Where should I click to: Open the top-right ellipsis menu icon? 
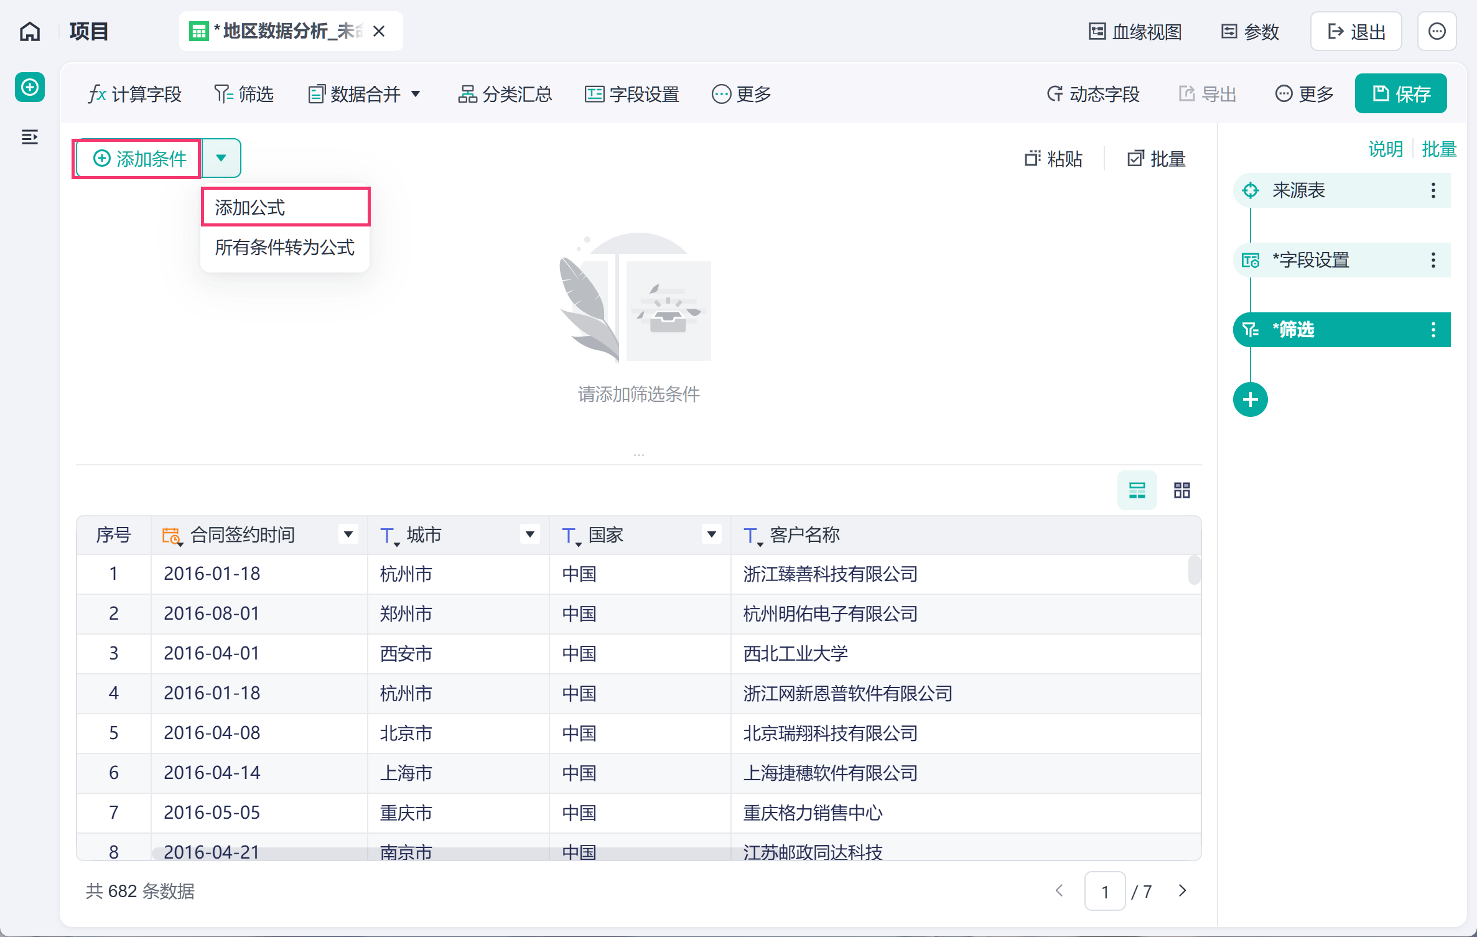[1437, 32]
